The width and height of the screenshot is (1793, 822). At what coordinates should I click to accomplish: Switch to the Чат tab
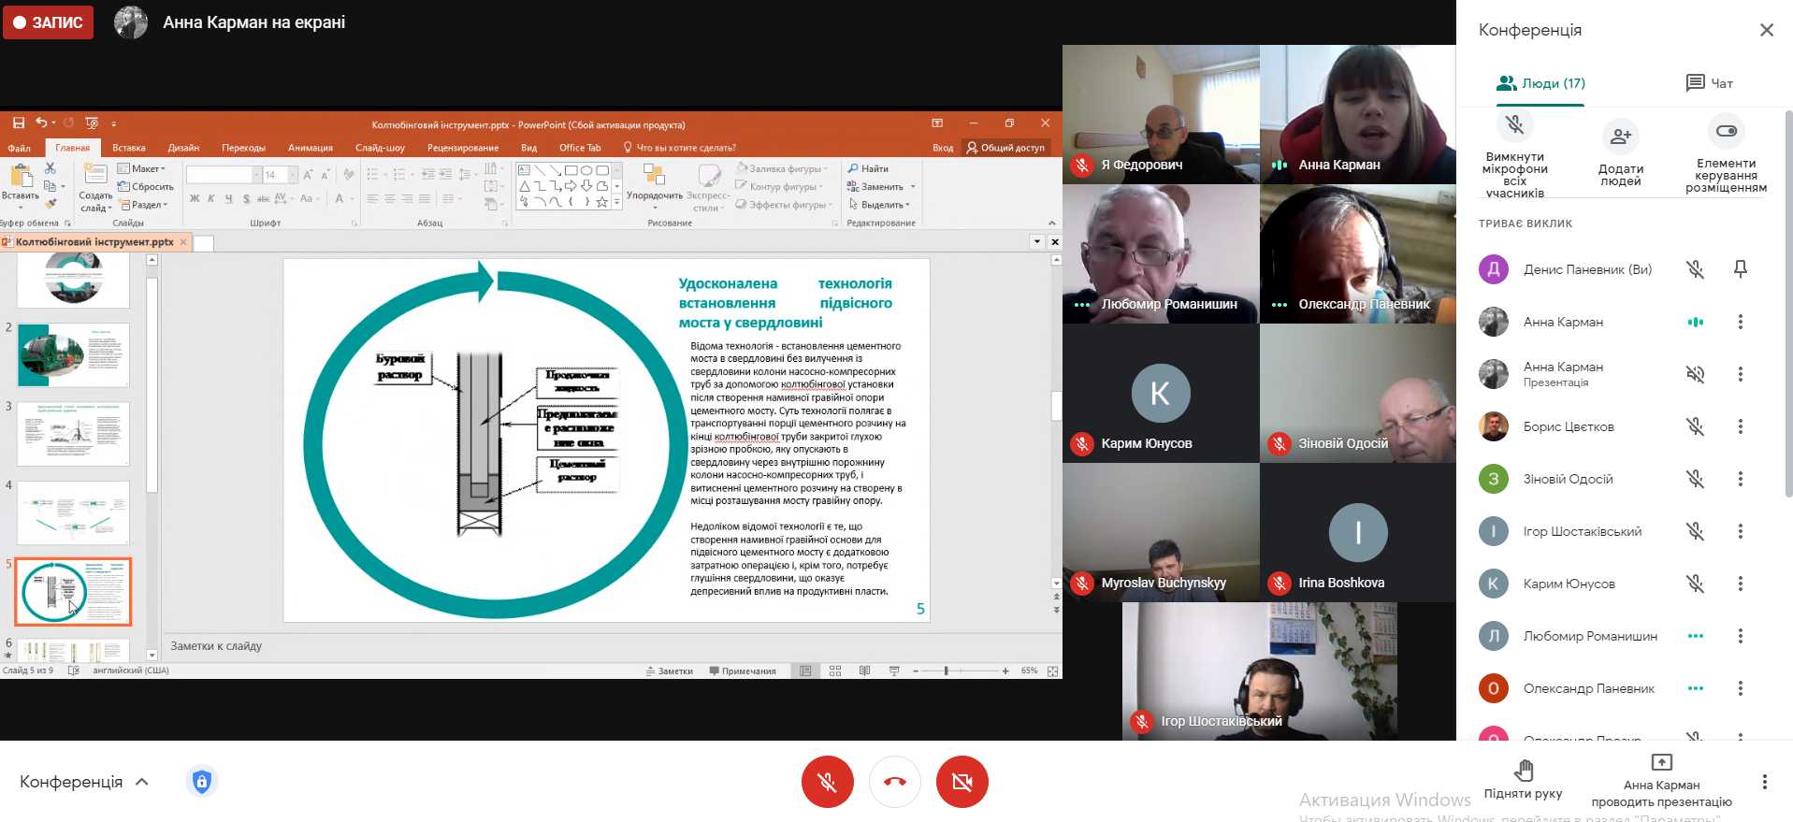pyautogui.click(x=1709, y=83)
